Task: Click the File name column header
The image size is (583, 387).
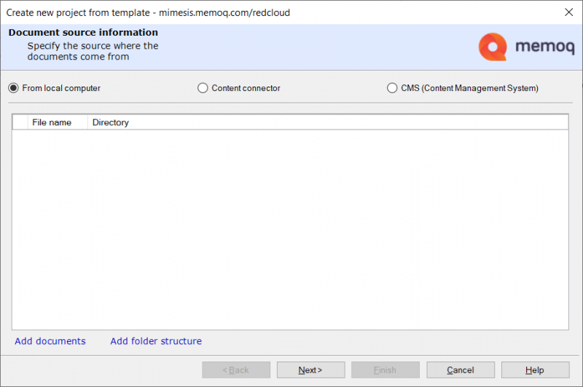Action: 58,122
